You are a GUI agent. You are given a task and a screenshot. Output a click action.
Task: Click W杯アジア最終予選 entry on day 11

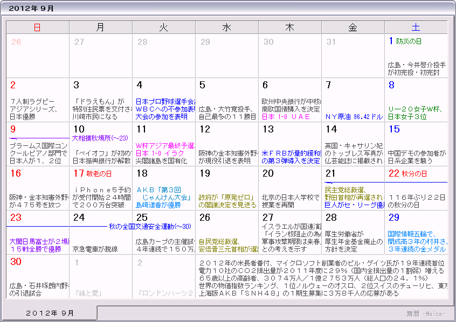coord(165,145)
